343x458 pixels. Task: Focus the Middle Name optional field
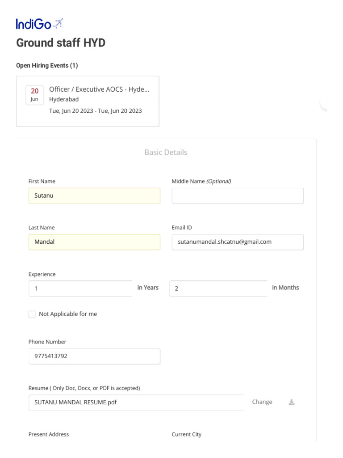pyautogui.click(x=238, y=196)
